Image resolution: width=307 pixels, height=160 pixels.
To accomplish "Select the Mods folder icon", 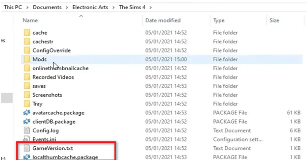I will (x=27, y=59).
